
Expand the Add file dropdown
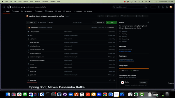tap(100, 22)
